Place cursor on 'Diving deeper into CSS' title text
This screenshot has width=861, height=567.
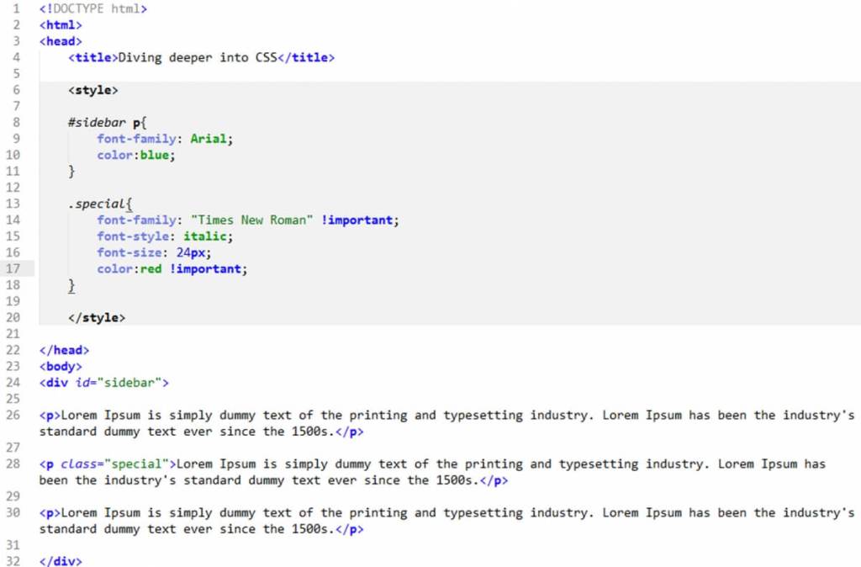tap(197, 58)
